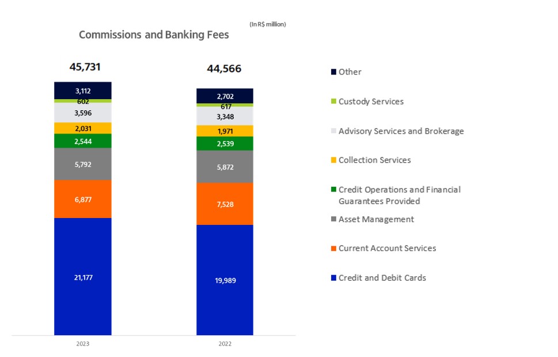Click the gray Asset Management legend swatch
Image resolution: width=558 pixels, height=357 pixels.
333,219
